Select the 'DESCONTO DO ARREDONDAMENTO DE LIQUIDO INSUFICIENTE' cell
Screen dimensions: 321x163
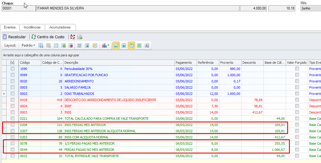click(x=119, y=100)
